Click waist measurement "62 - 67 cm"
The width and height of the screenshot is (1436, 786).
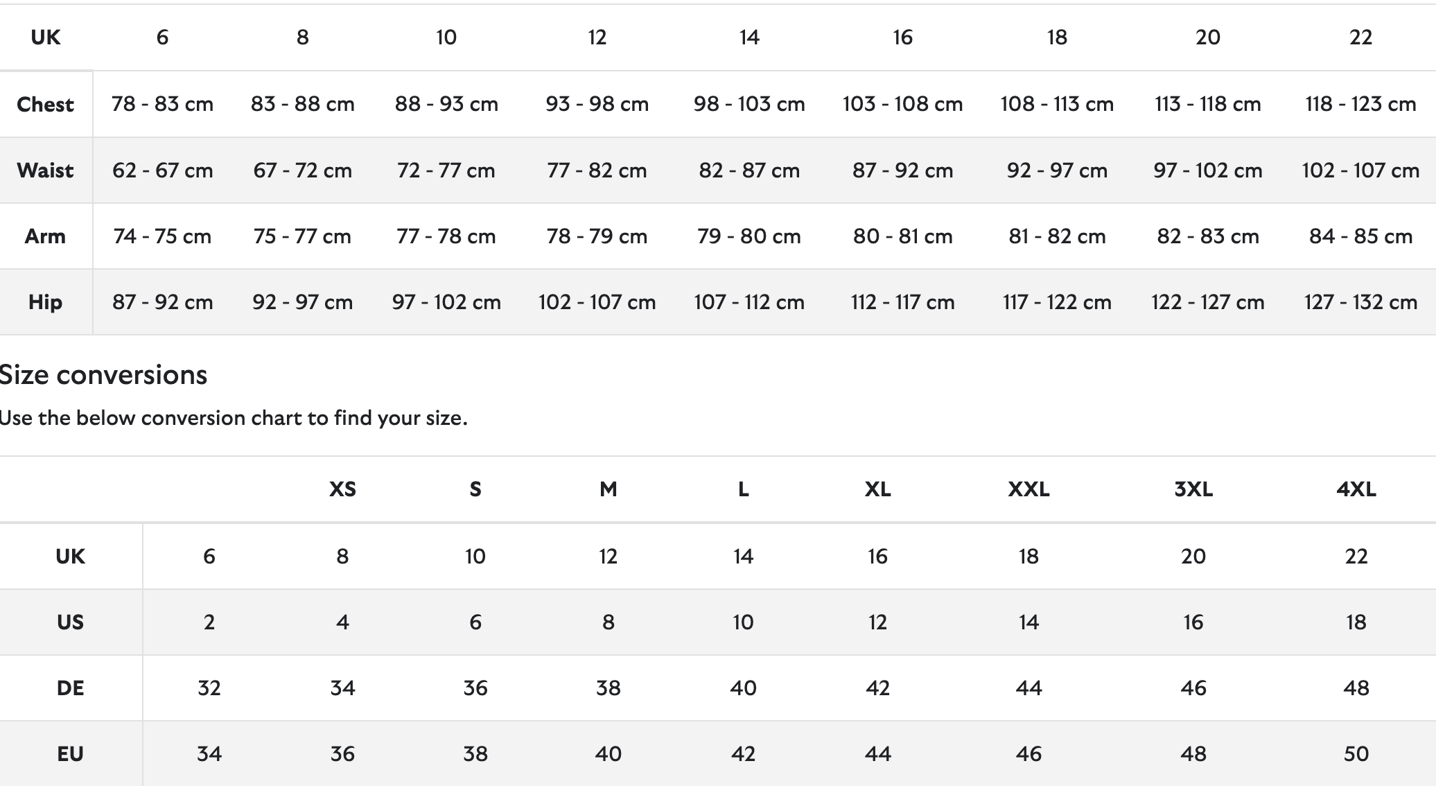point(163,171)
